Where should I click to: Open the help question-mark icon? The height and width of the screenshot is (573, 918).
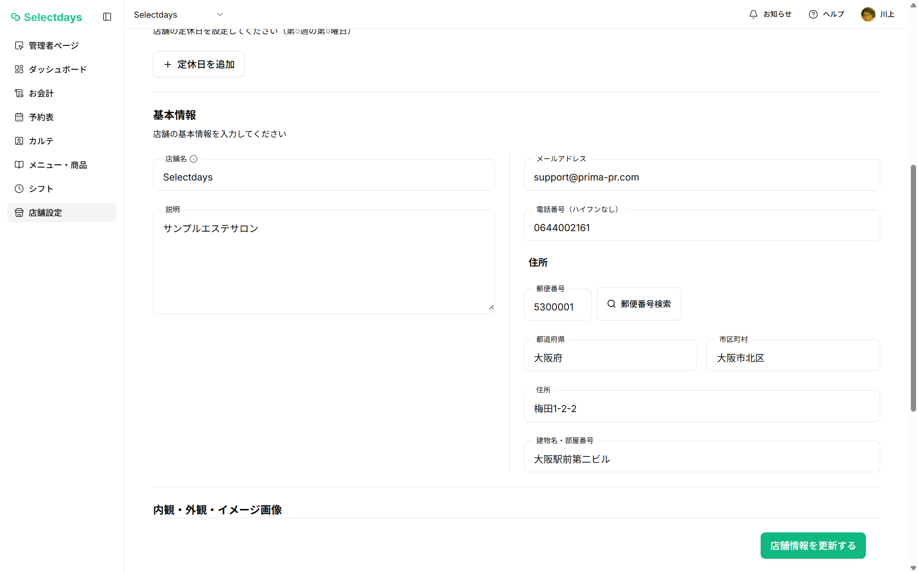(x=813, y=14)
